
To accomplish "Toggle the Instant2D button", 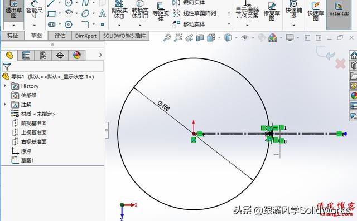I will pos(339,11).
